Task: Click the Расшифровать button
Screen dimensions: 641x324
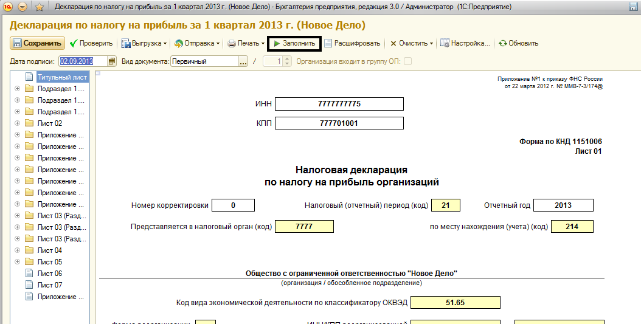Action: pyautogui.click(x=352, y=43)
